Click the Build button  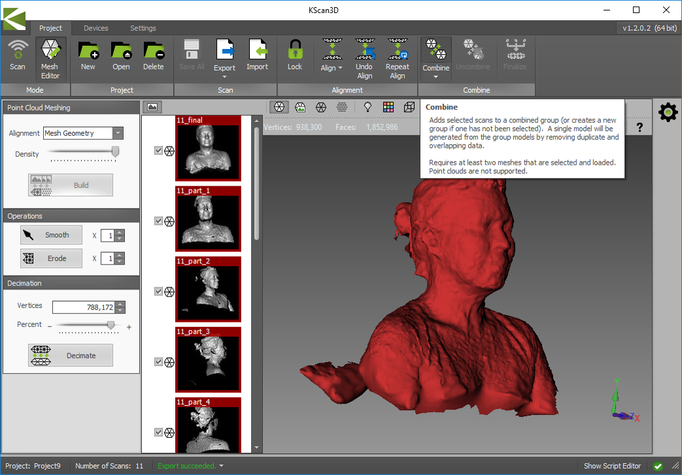pyautogui.click(x=71, y=185)
